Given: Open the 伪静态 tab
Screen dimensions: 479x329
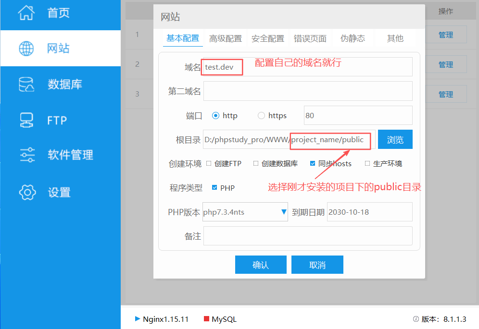Looking at the screenshot, I should 353,39.
